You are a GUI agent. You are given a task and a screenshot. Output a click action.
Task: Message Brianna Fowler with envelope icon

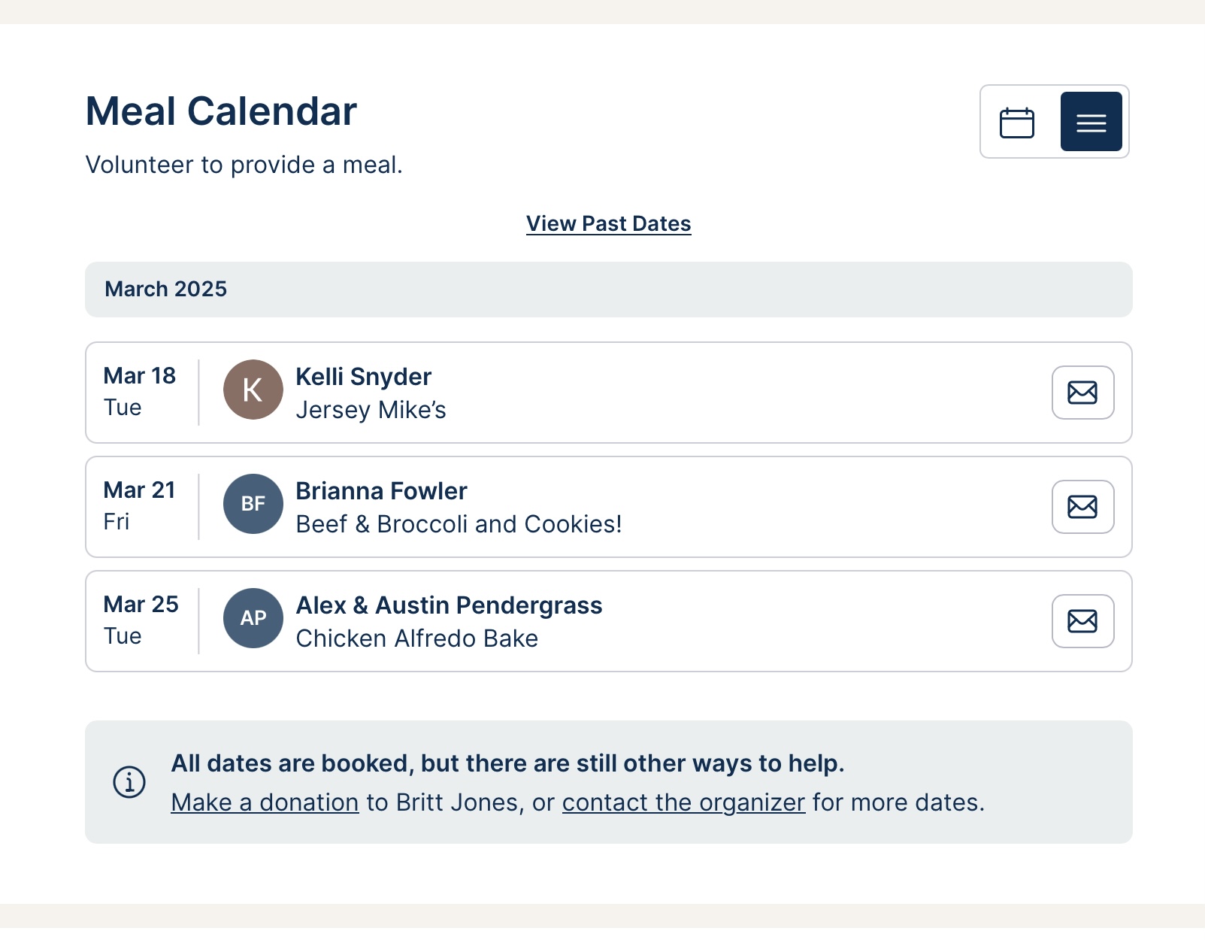point(1082,507)
